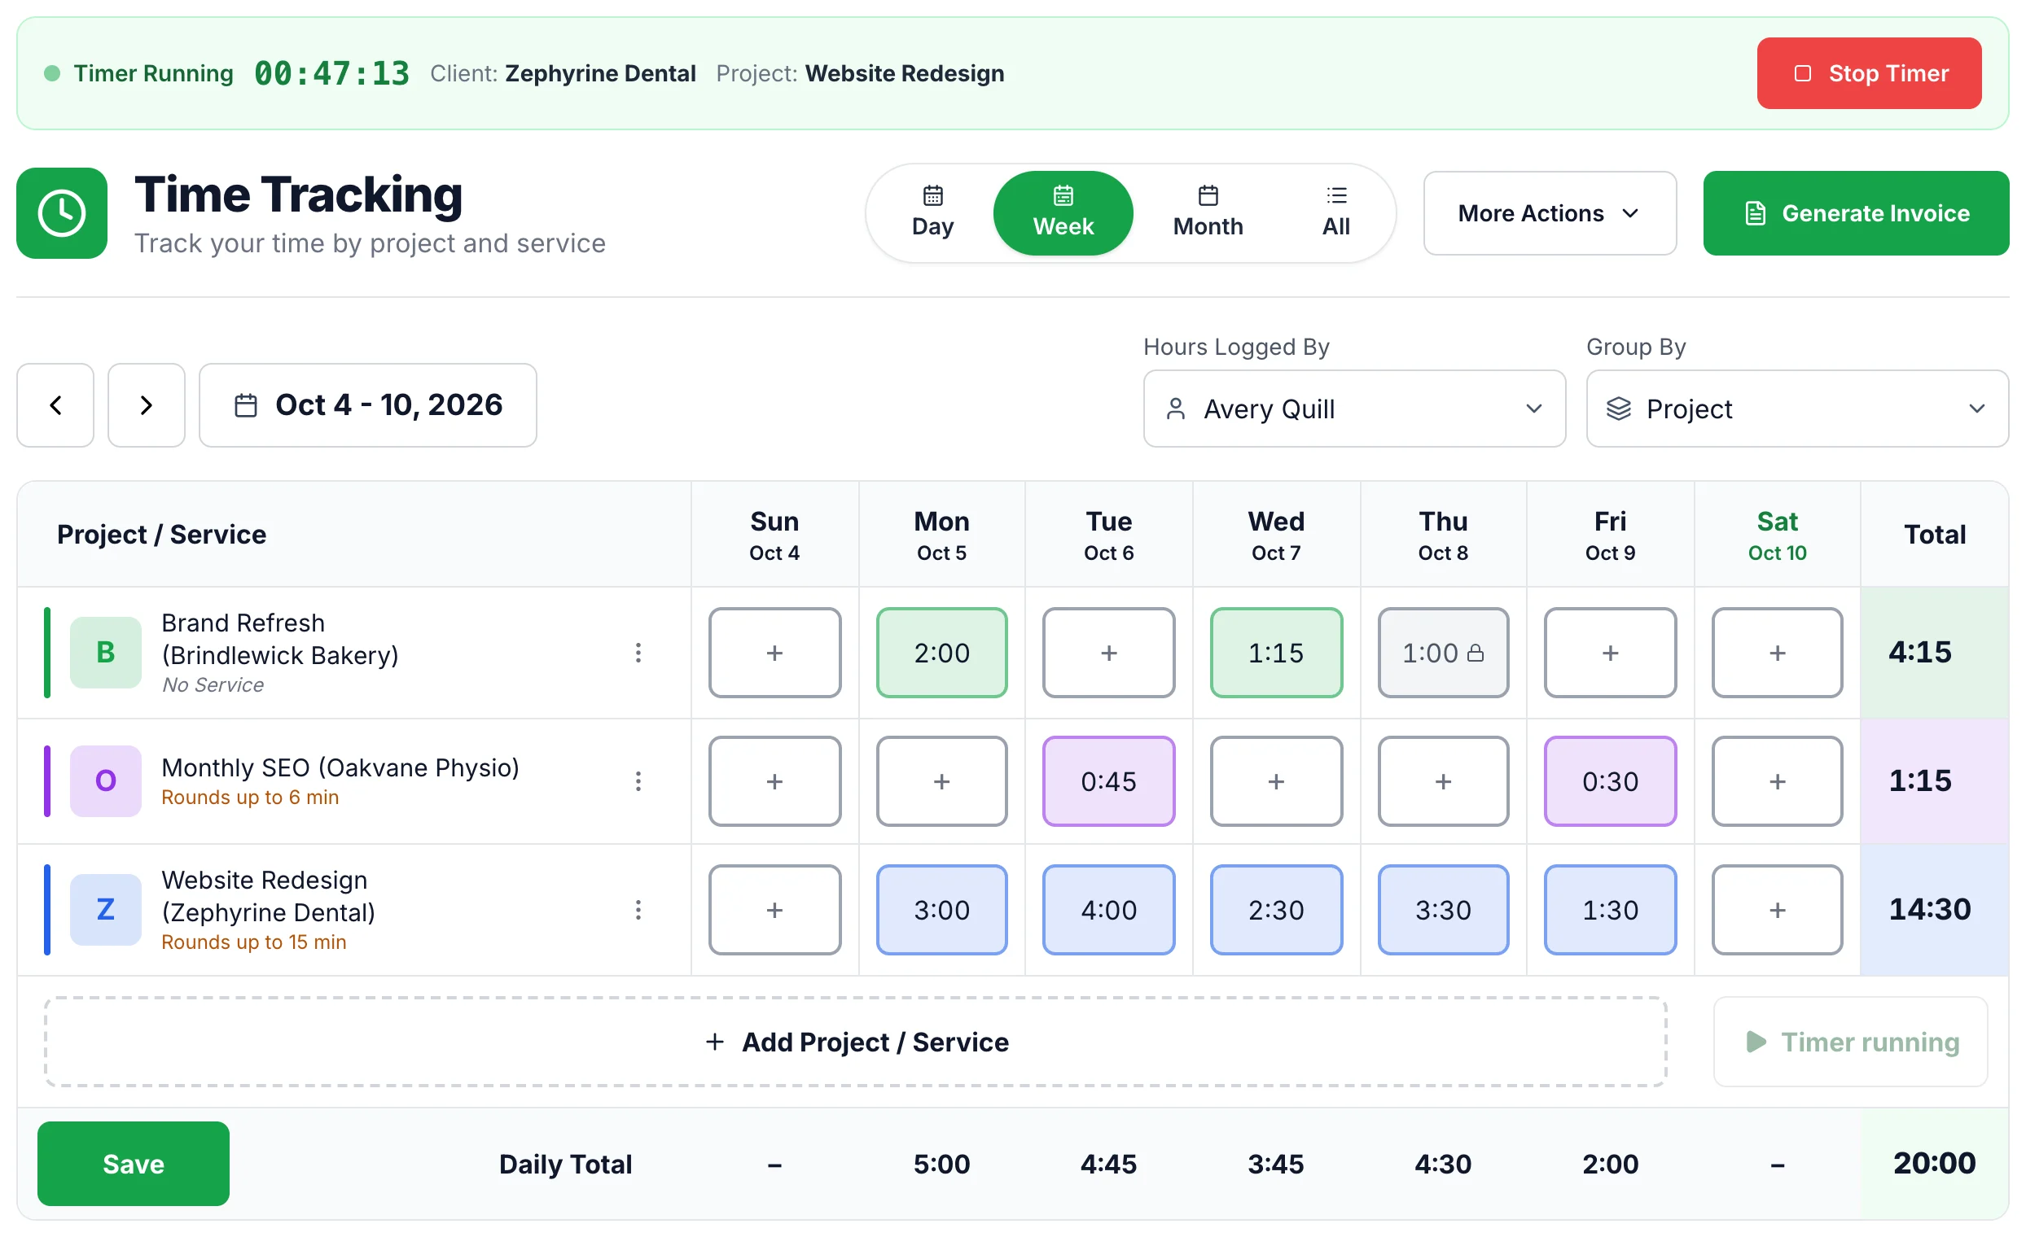Open Hours Logged By Avery Quill dropdown
The width and height of the screenshot is (2026, 1237).
(x=1354, y=409)
